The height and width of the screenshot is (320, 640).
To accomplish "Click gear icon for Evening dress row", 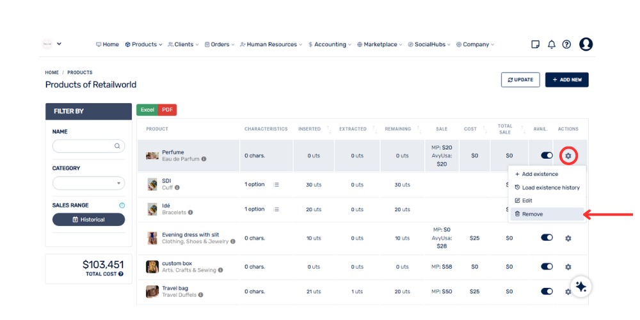I will click(x=568, y=238).
